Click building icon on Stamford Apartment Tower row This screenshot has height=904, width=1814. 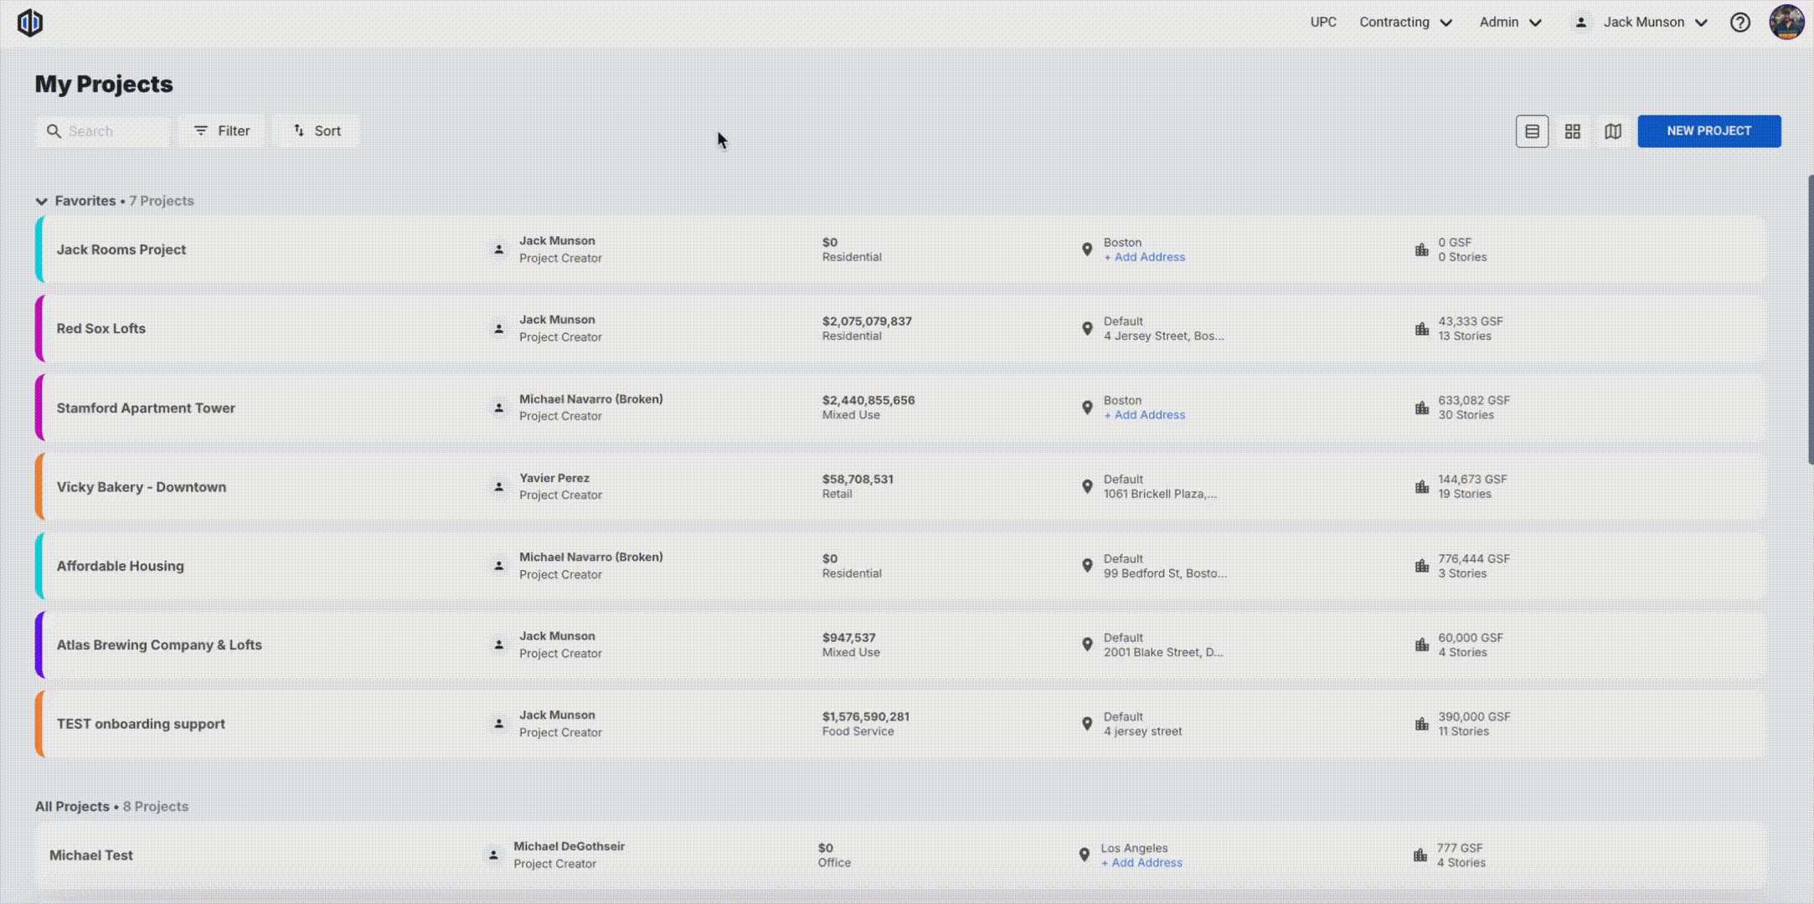coord(1421,408)
